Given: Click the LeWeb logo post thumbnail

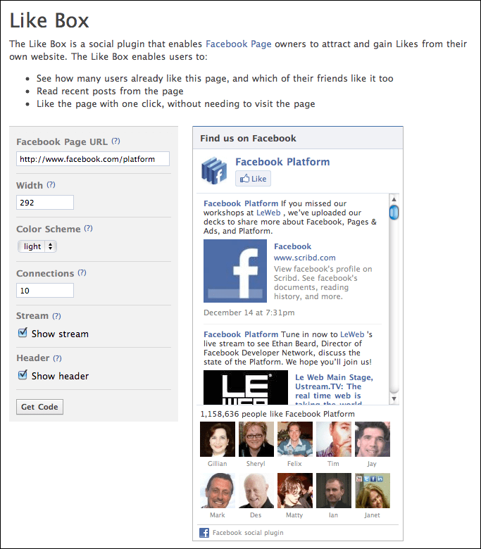Looking at the screenshot, I should pos(246,387).
